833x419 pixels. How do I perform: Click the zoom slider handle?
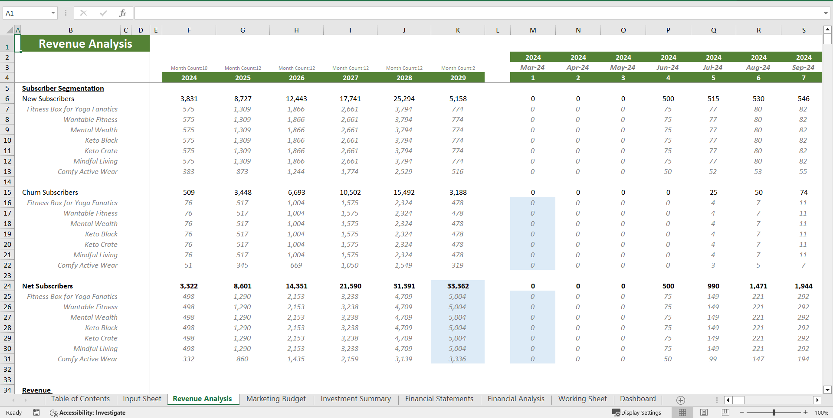(774, 412)
